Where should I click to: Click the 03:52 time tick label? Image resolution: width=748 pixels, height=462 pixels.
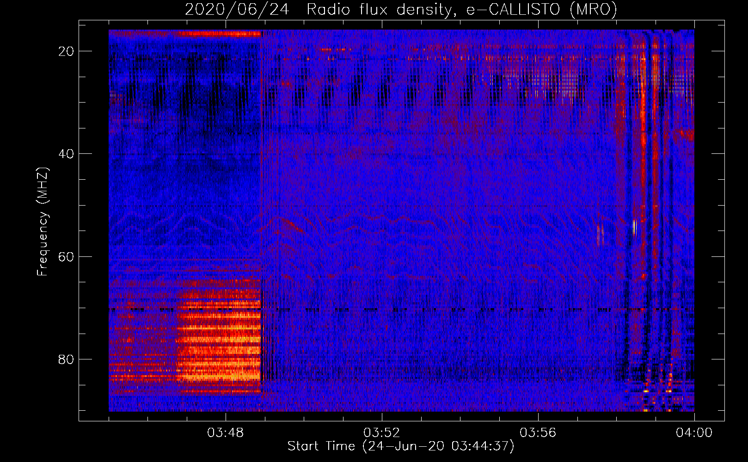[382, 433]
